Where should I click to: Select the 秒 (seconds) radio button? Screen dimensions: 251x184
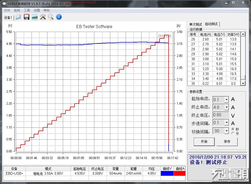pyautogui.click(x=233, y=129)
